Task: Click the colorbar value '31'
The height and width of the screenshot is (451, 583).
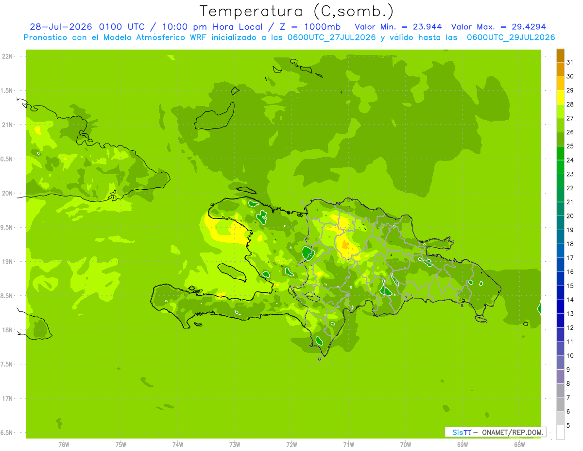Action: coord(570,62)
